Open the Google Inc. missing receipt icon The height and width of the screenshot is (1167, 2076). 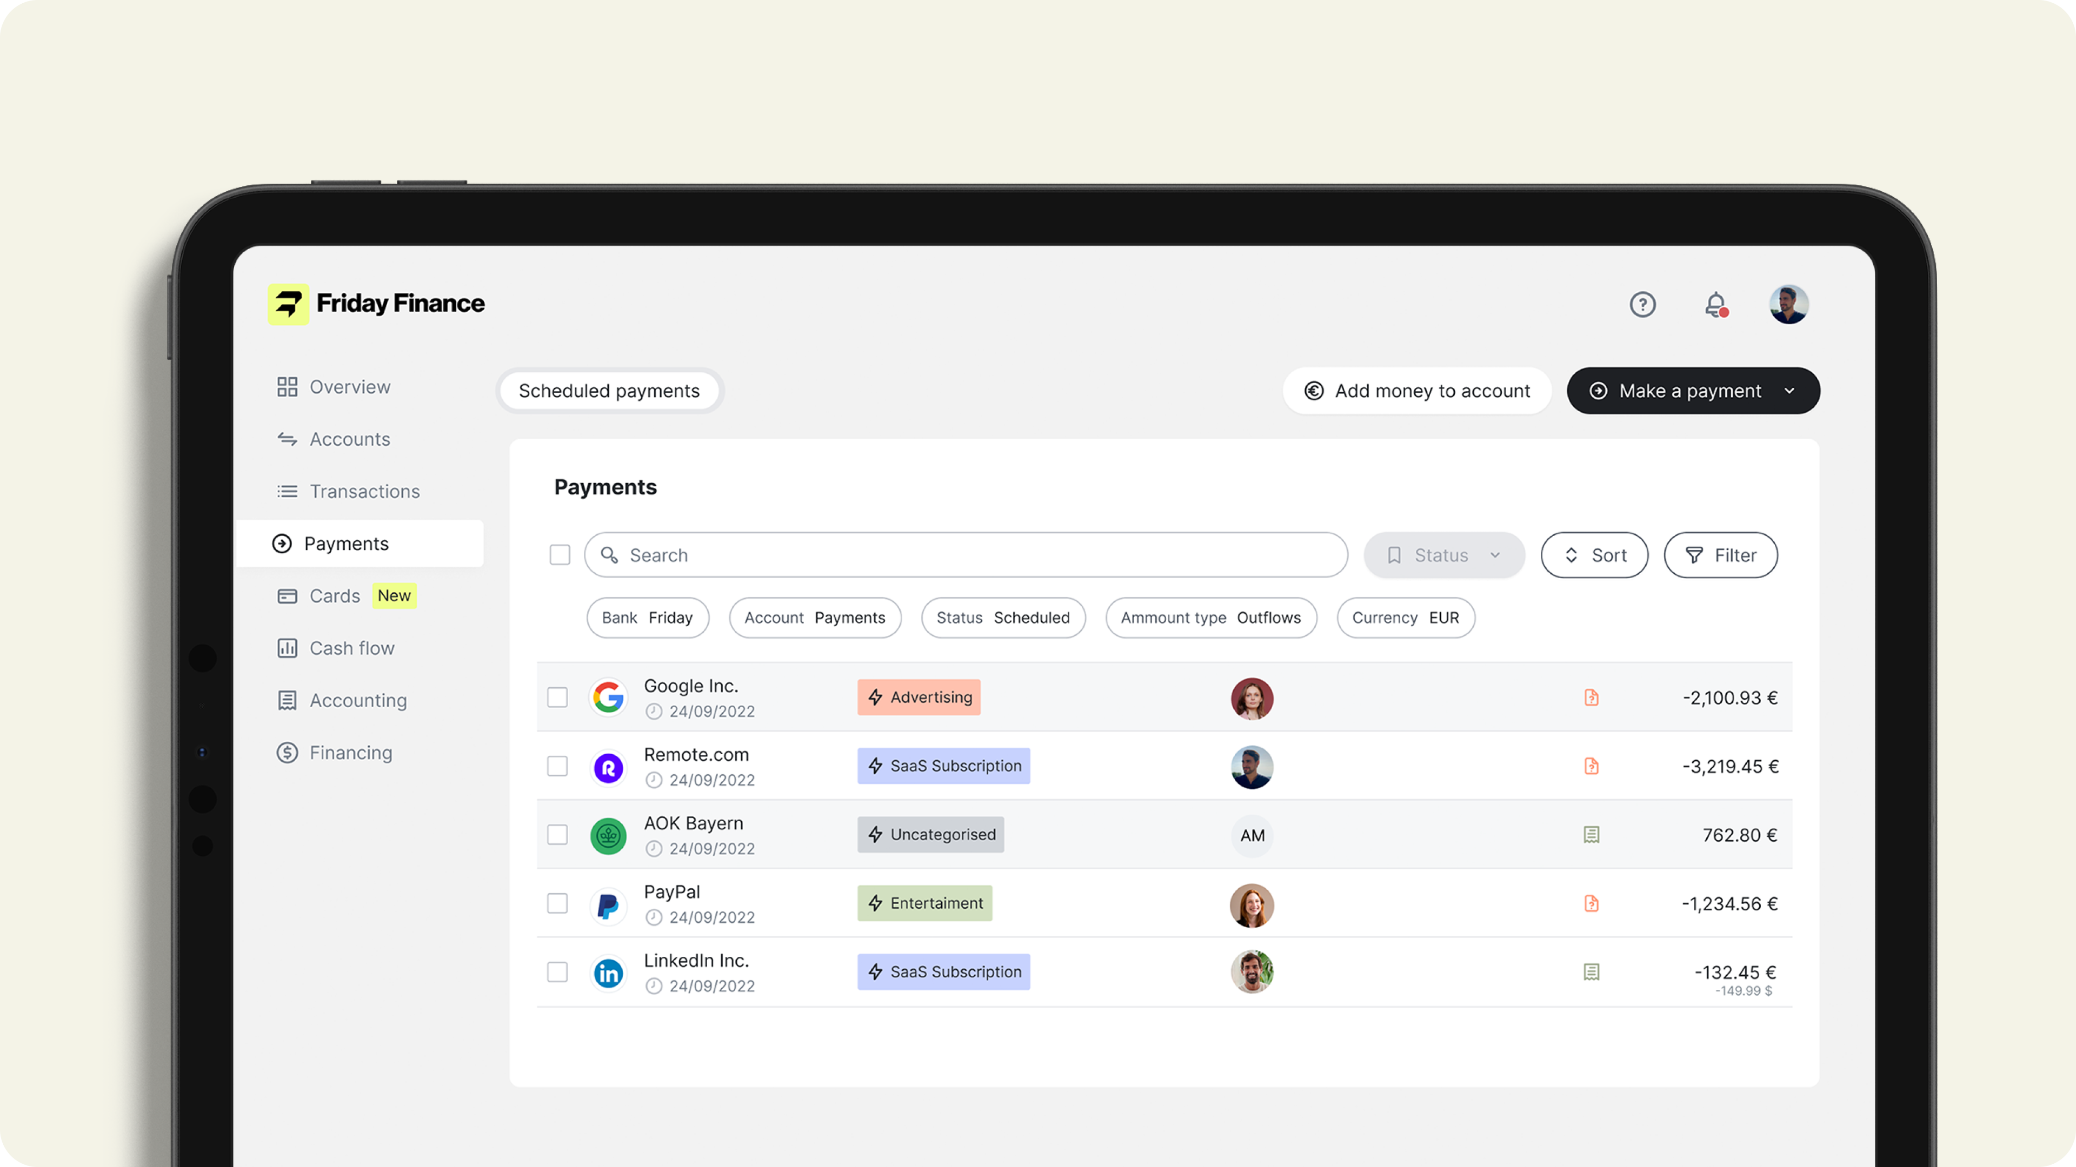tap(1591, 697)
